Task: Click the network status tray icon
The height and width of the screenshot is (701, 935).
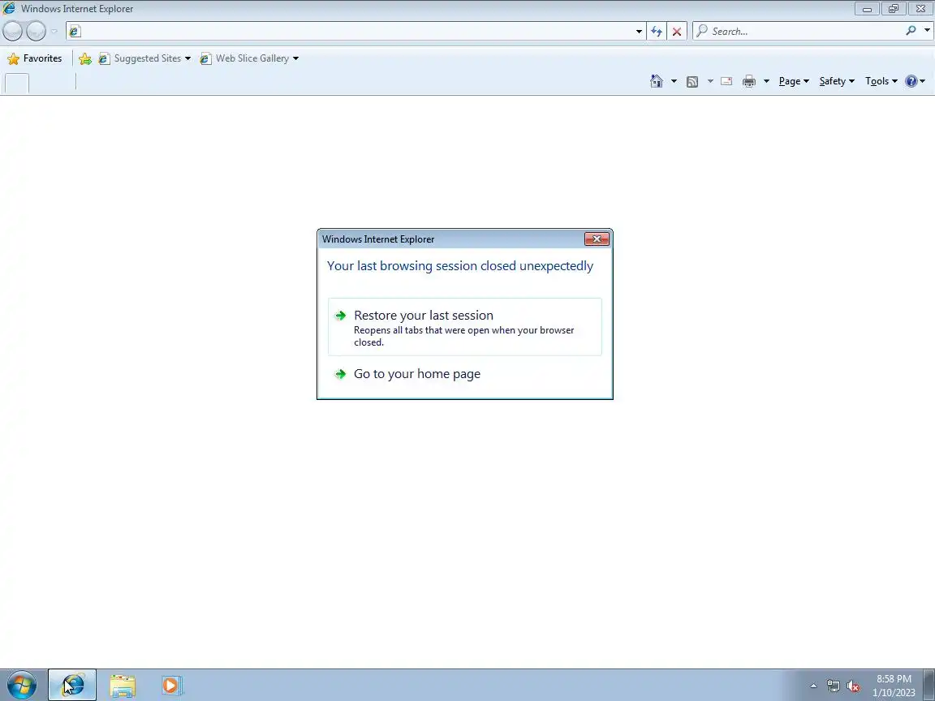Action: [833, 686]
